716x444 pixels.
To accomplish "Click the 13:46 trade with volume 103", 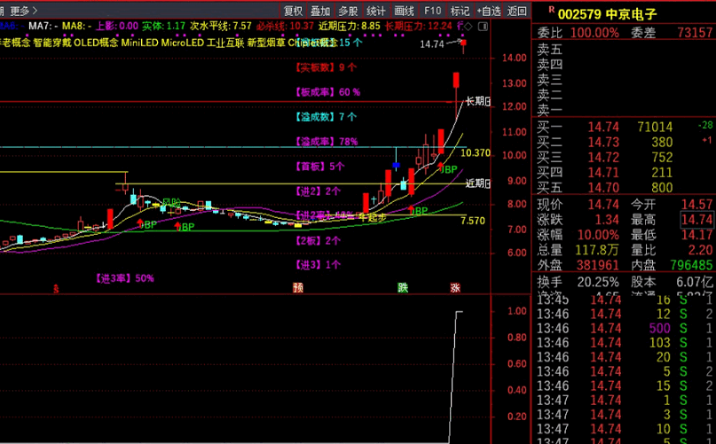I will (624, 343).
